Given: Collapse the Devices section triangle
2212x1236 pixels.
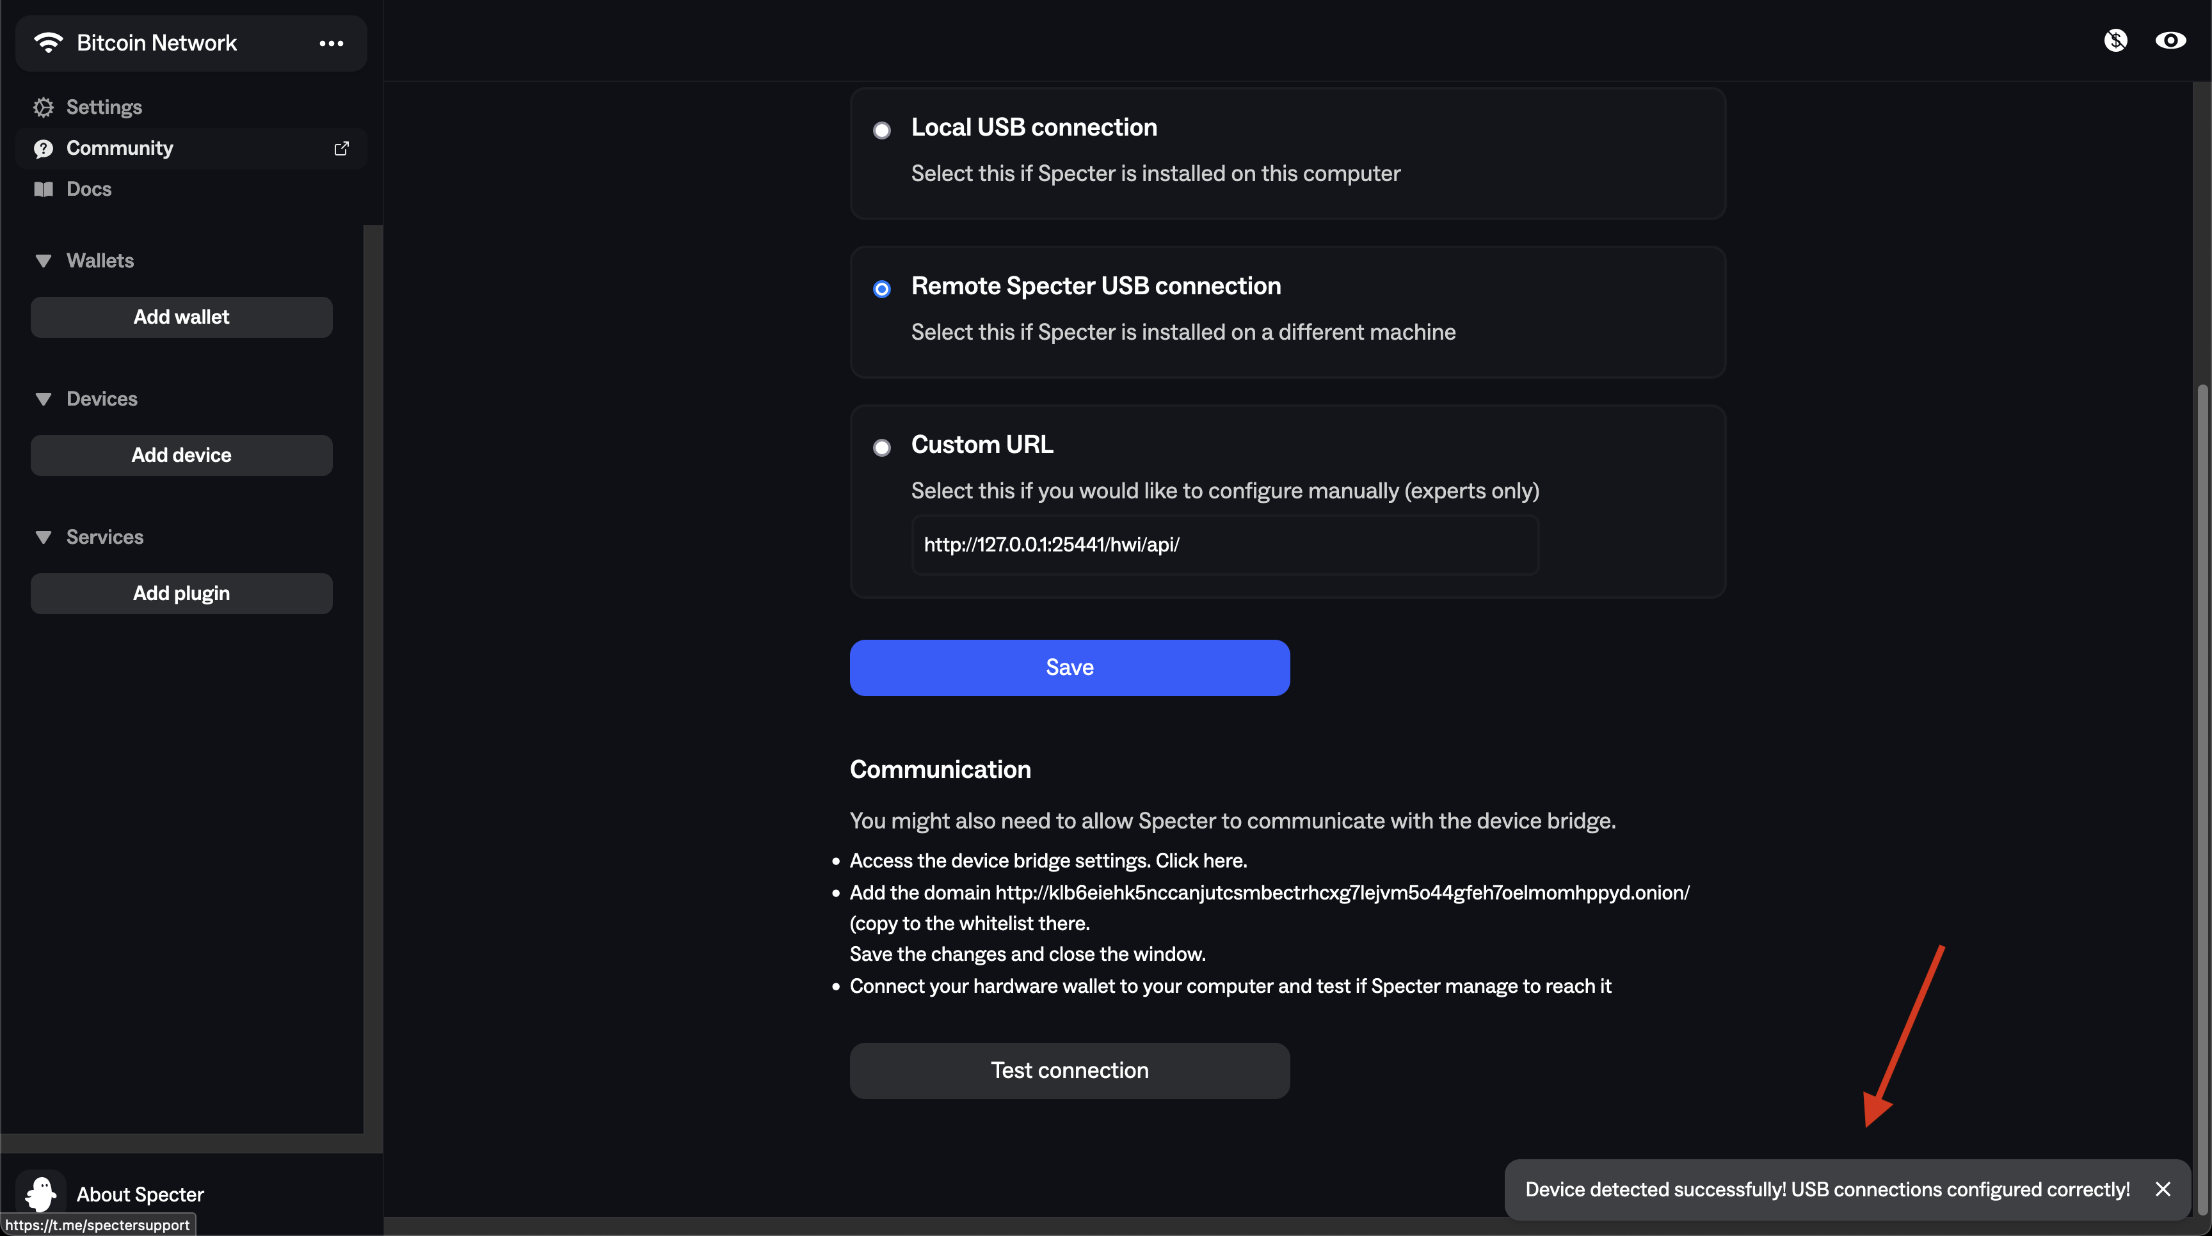Looking at the screenshot, I should coord(43,399).
